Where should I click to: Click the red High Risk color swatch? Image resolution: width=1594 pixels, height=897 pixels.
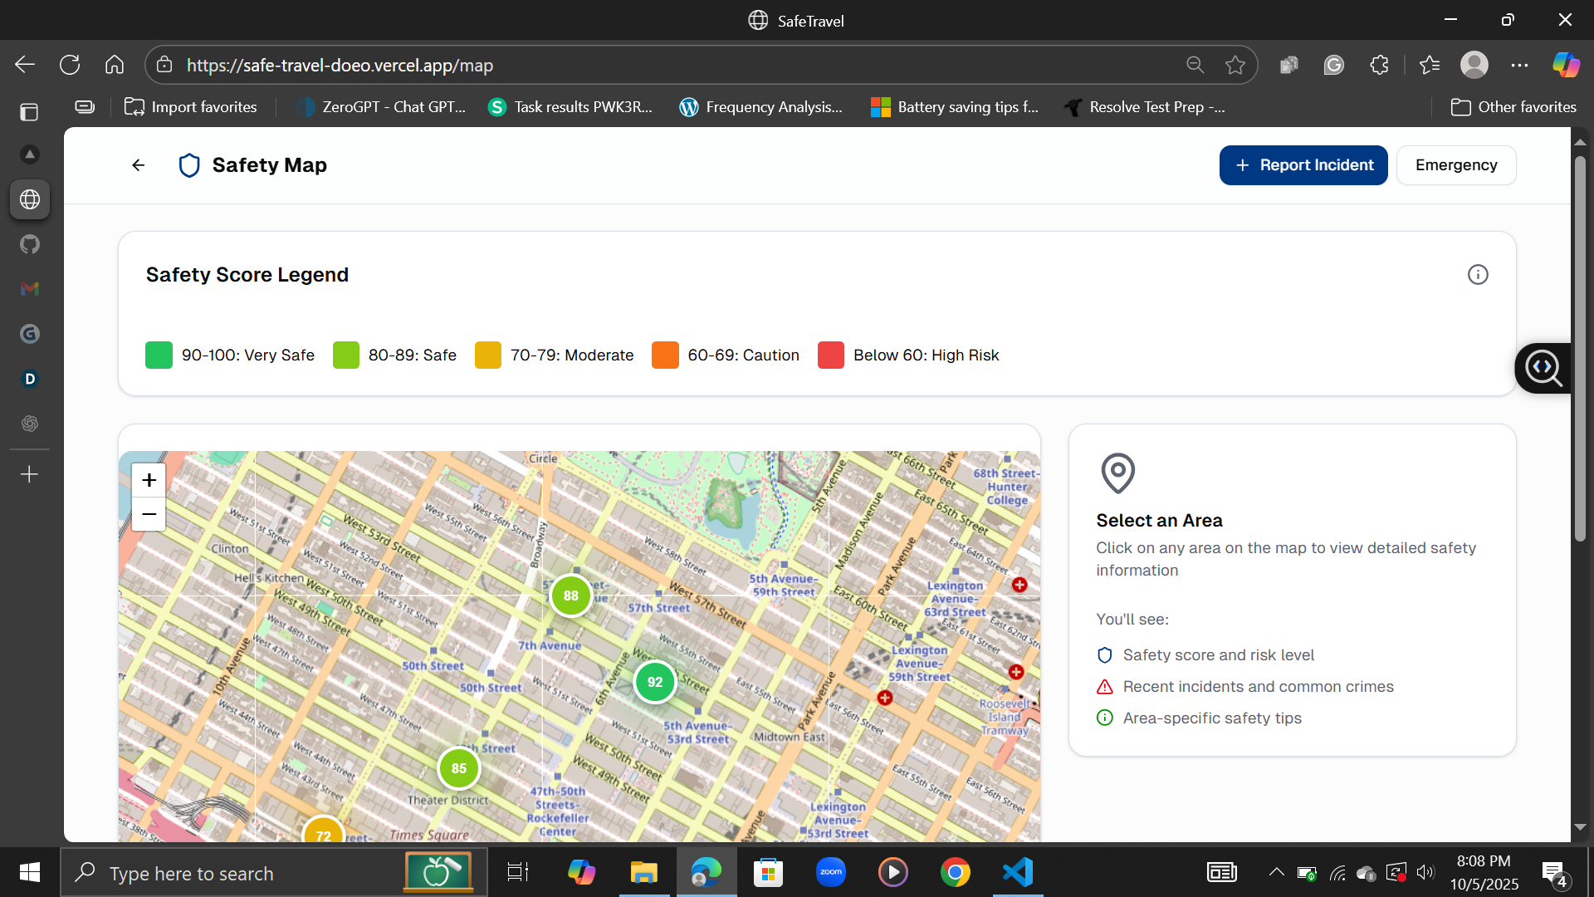coord(831,355)
